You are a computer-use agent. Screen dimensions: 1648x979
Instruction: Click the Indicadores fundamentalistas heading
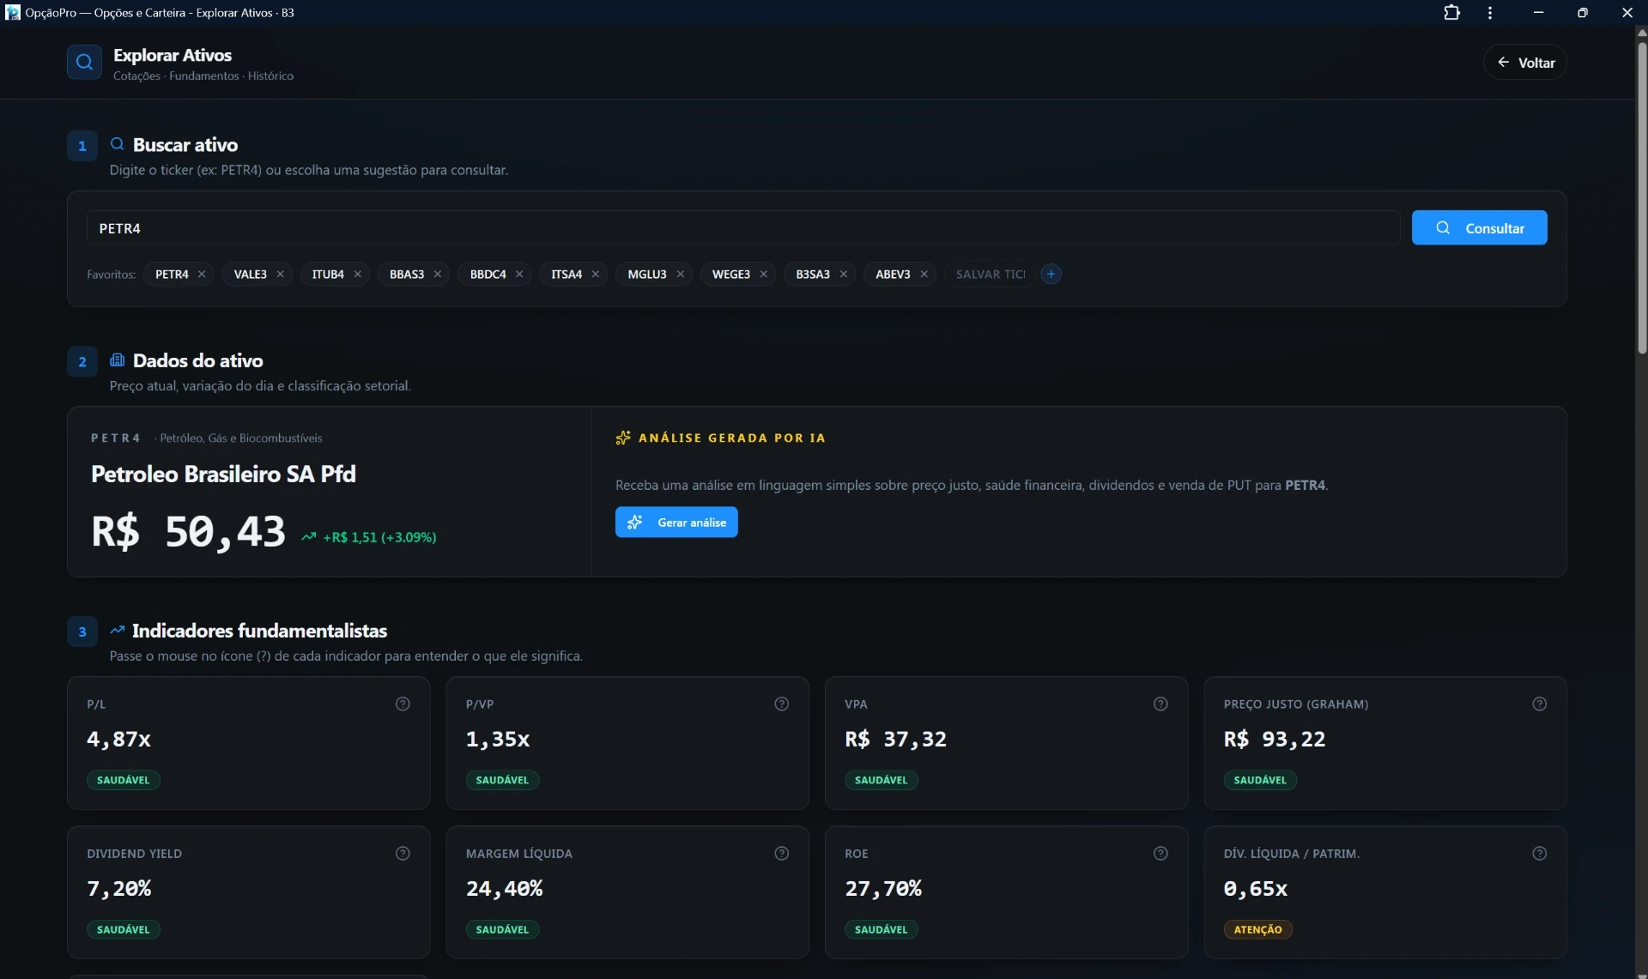coord(259,632)
